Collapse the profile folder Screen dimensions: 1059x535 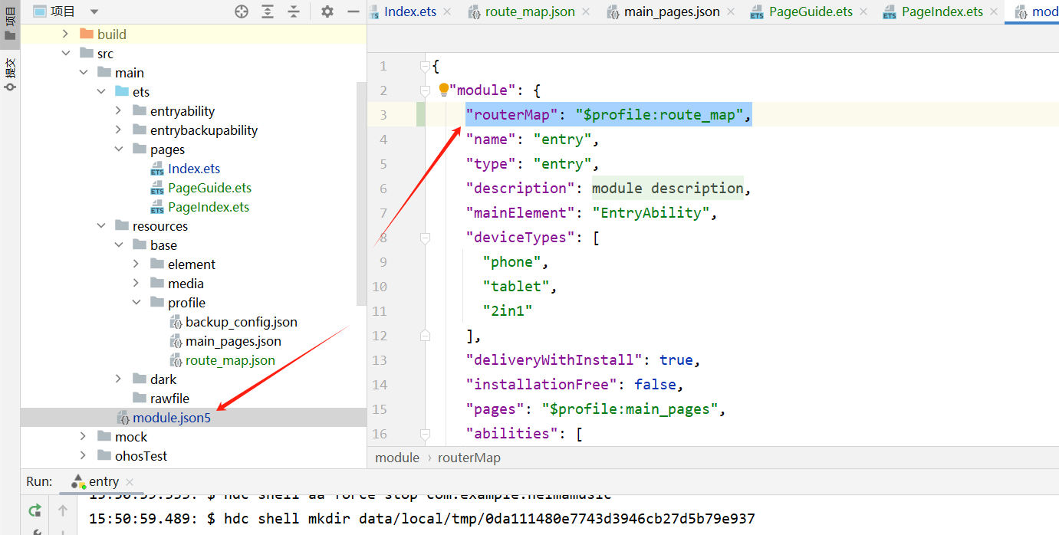(x=136, y=303)
